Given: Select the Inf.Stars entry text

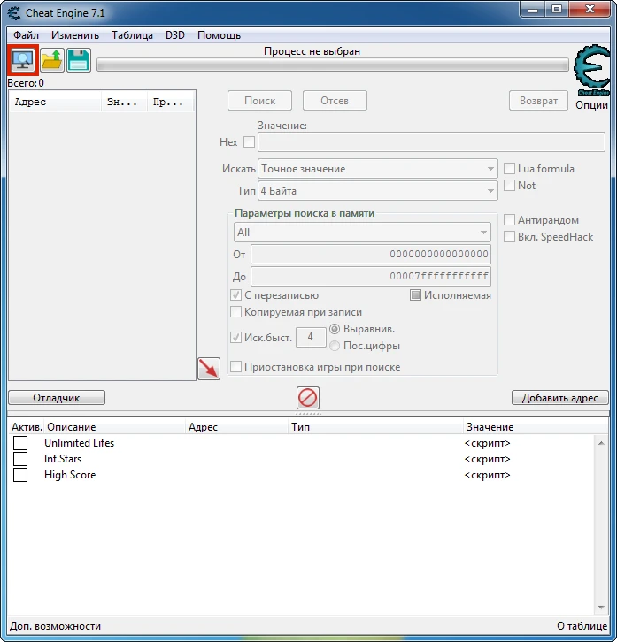Looking at the screenshot, I should pyautogui.click(x=63, y=459).
